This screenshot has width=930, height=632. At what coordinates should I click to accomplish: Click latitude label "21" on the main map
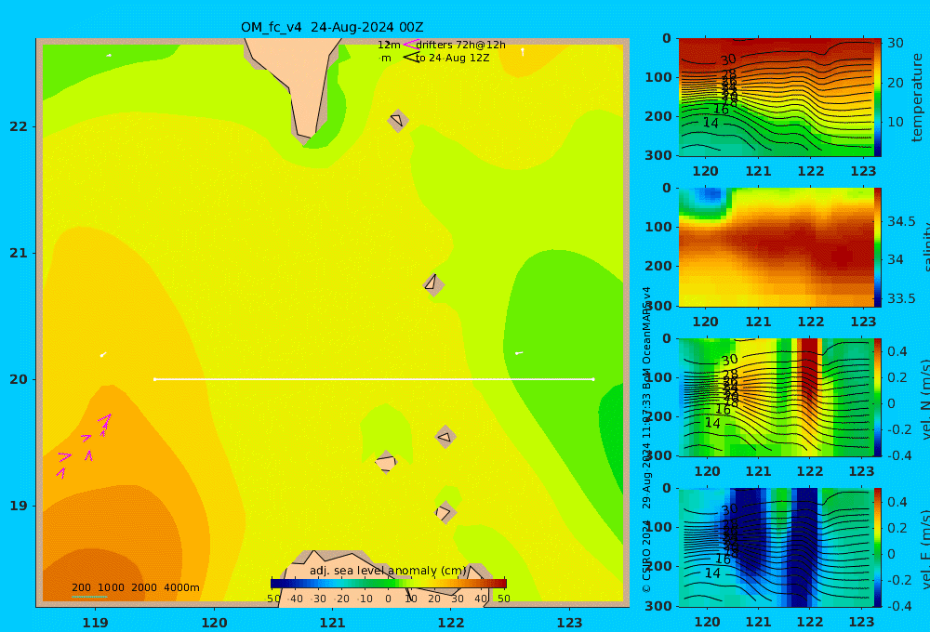(19, 253)
